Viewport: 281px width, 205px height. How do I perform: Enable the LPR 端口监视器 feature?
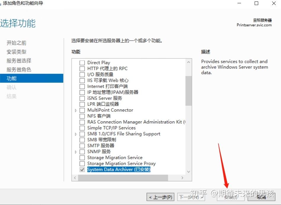click(82, 104)
